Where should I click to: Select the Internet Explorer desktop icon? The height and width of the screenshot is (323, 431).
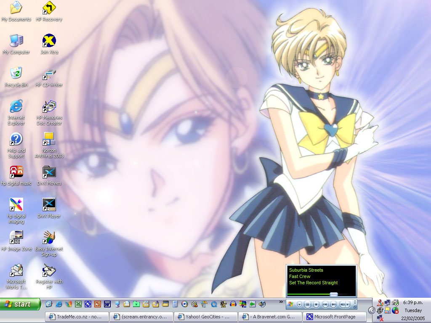pos(16,112)
